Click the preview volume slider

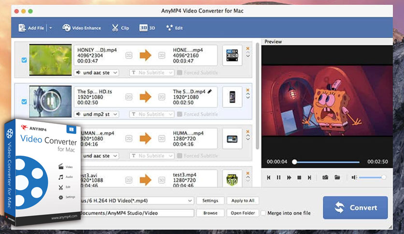[372, 177]
